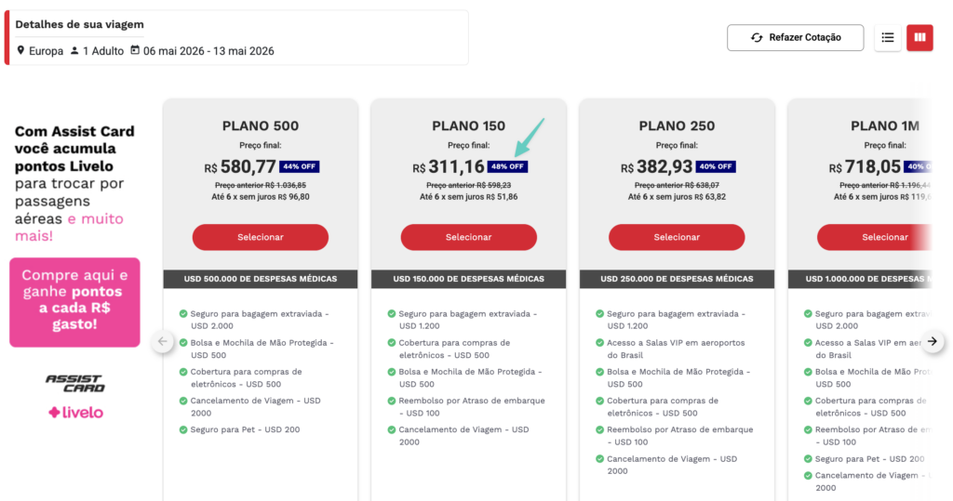Select the PLANO 500 plan
Screen dimensions: 953x501
(x=261, y=237)
